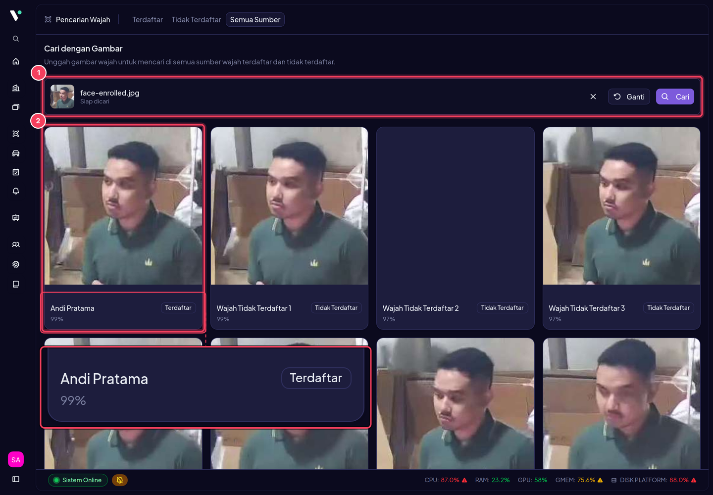Open the alerts bell icon in sidebar
The image size is (713, 495).
pyautogui.click(x=16, y=191)
